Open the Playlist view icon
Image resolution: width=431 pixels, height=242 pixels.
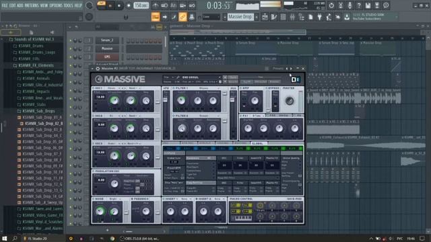click(265, 17)
